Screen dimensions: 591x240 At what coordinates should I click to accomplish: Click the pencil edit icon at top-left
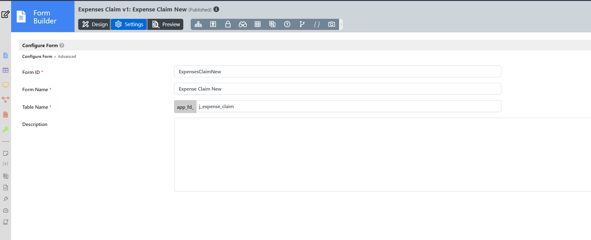(x=6, y=14)
